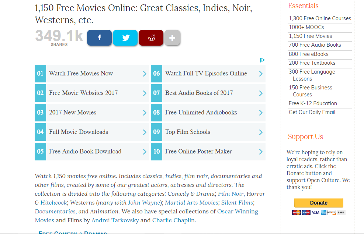Open more sharing options plus button
Viewport: 364px width, 234px height.
coord(172,38)
